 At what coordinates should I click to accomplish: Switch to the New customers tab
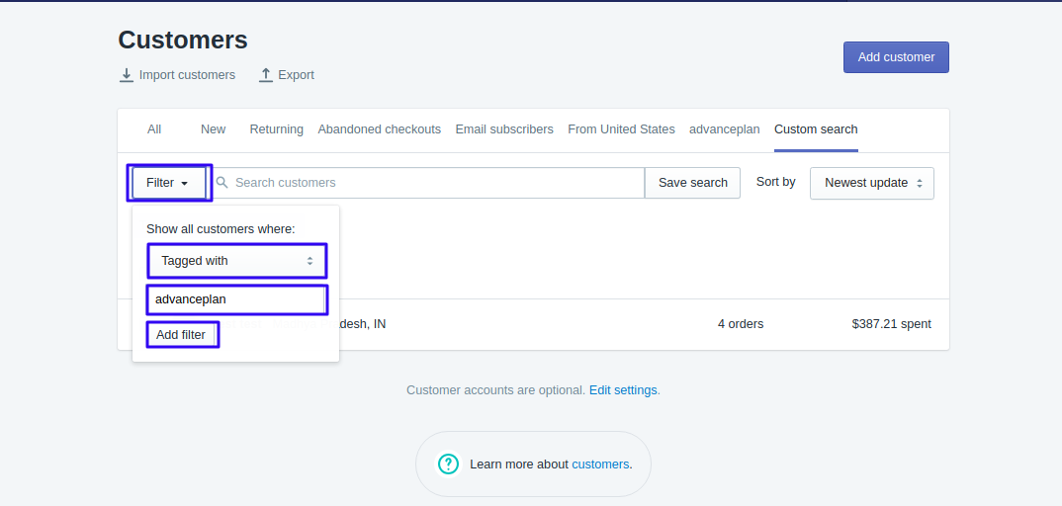coord(214,129)
